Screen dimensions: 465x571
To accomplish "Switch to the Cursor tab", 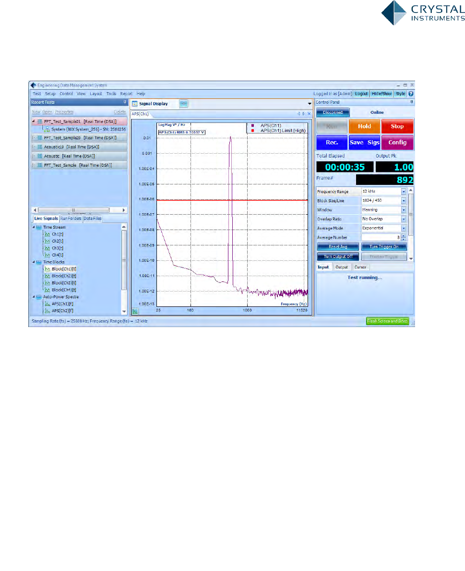I will click(x=360, y=267).
